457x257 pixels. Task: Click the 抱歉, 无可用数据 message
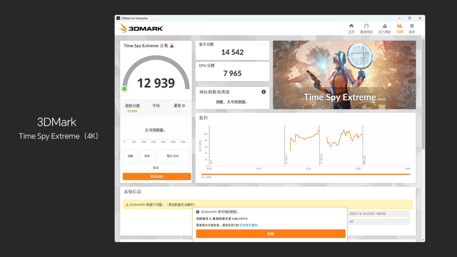pyautogui.click(x=232, y=102)
